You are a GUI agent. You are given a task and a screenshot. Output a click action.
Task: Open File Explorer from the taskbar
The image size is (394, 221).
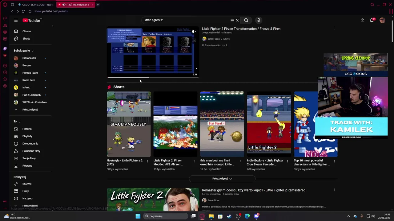[x=211, y=216]
